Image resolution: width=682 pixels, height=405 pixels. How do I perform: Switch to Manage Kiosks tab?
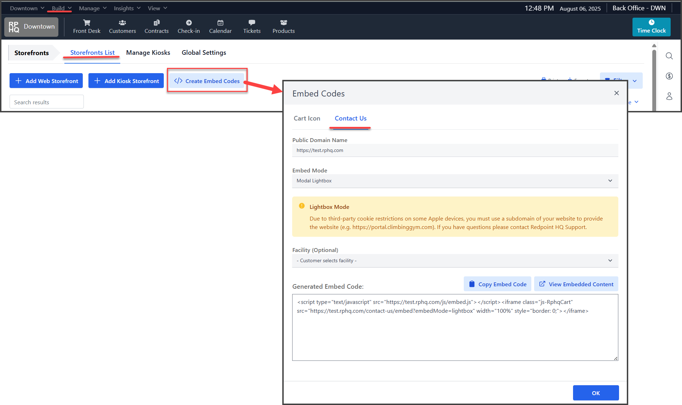(x=148, y=53)
